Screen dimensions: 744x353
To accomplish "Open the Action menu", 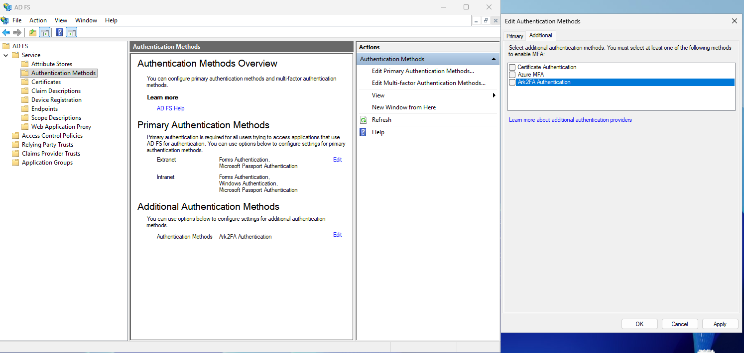I will (38, 20).
